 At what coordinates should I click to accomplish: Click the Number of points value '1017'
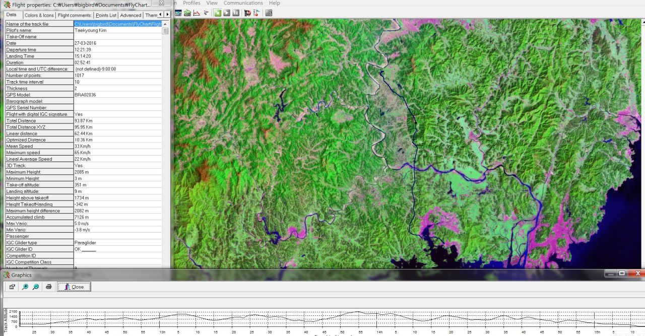point(118,76)
